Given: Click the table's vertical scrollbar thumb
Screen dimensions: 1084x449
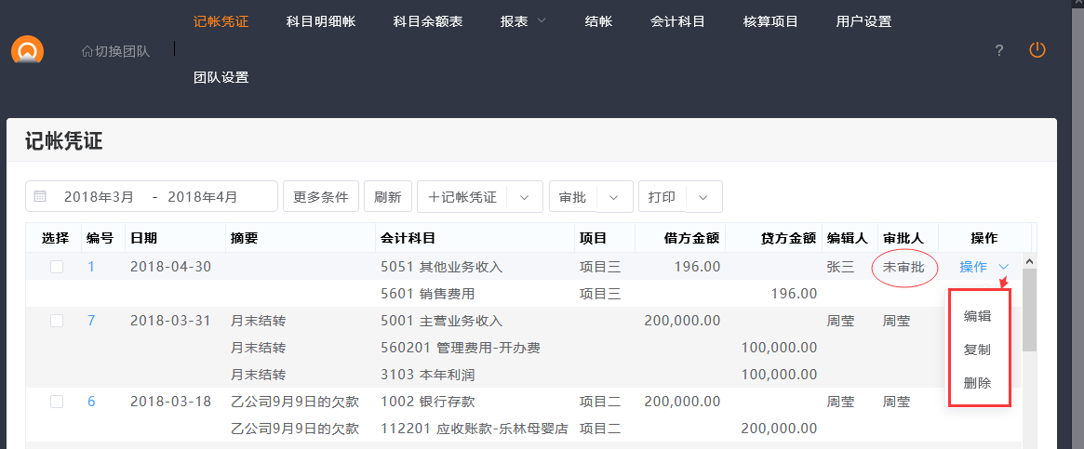Looking at the screenshot, I should (x=1029, y=307).
